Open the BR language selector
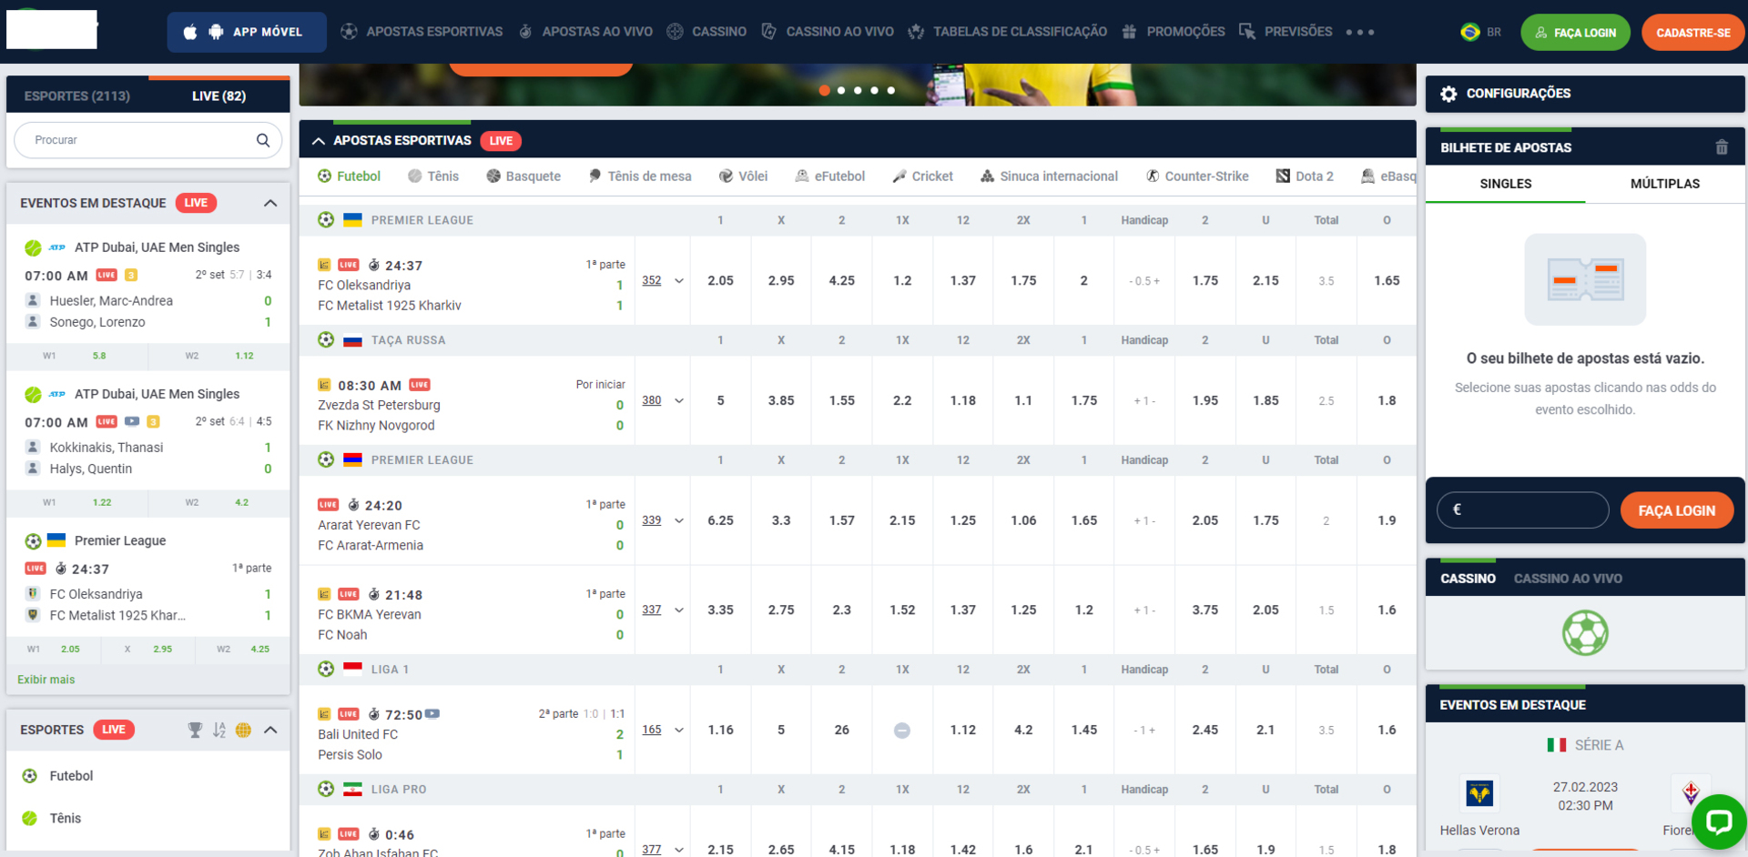The width and height of the screenshot is (1748, 857). [1481, 32]
